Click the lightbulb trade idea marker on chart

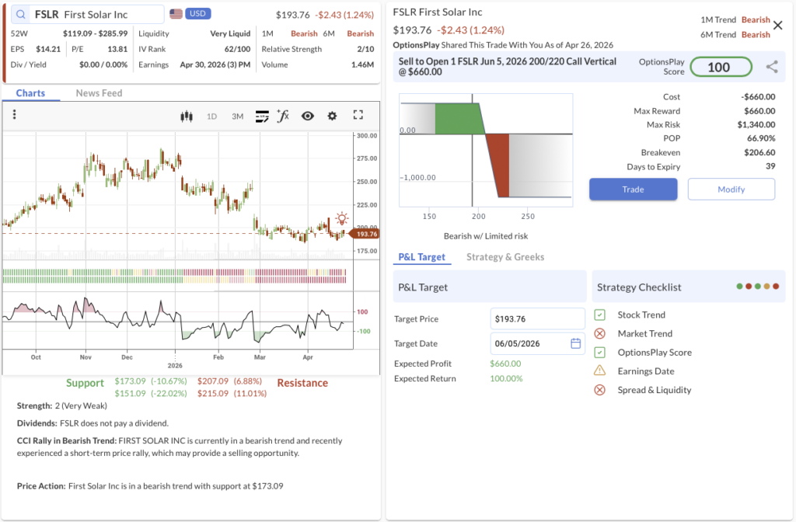pos(342,218)
